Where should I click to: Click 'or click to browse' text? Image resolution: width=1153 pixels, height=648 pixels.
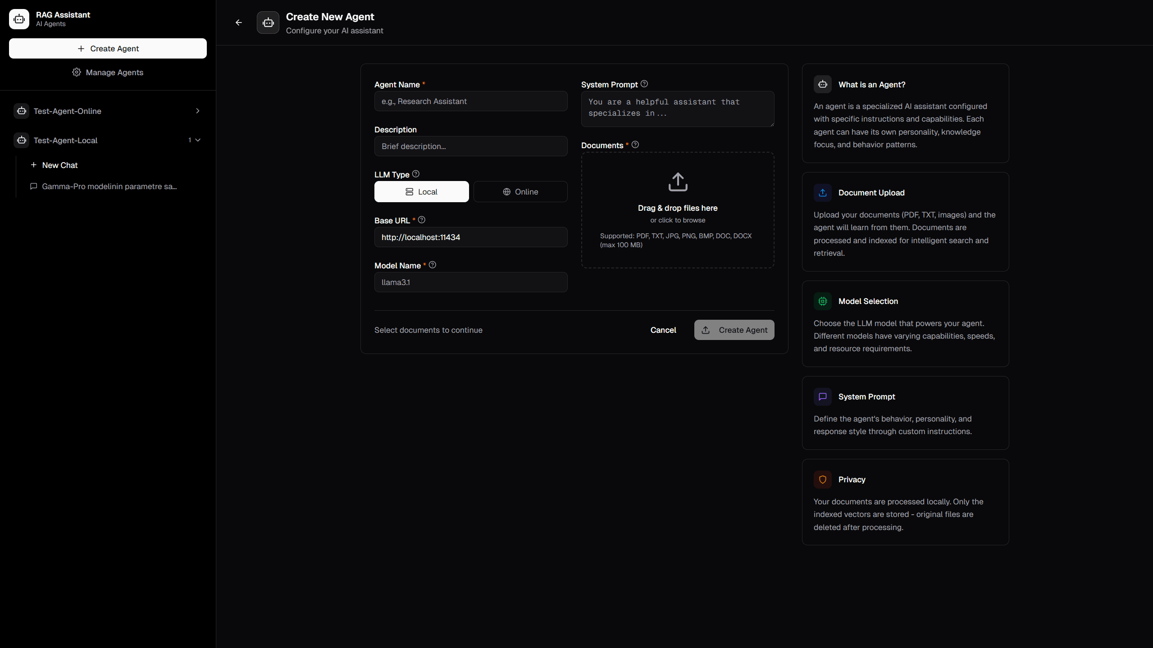tap(678, 220)
